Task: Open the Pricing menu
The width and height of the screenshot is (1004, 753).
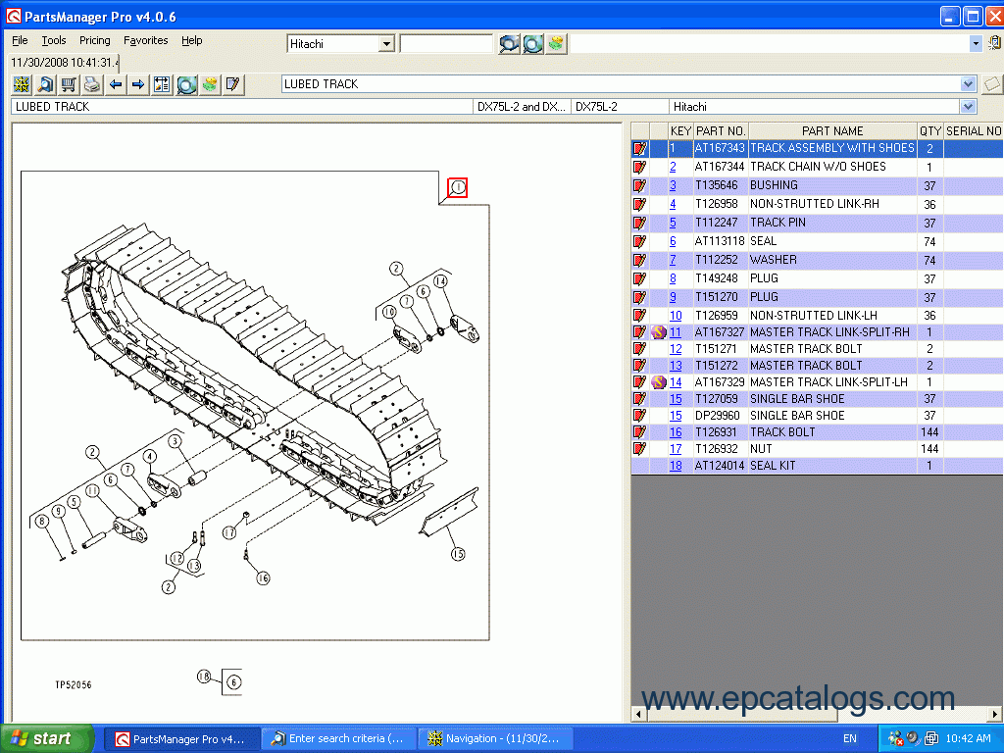Action: 95,40
